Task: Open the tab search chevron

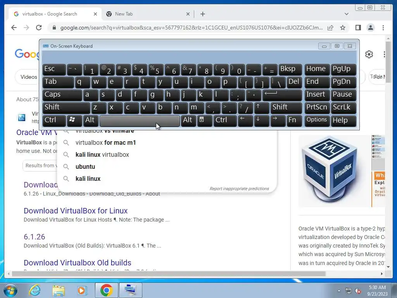Action: tap(347, 14)
